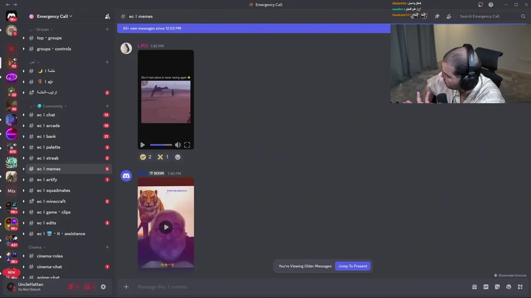The height and width of the screenshot is (298, 531).
Task: Expand threads arrow beside ec chat
Action: point(23,115)
